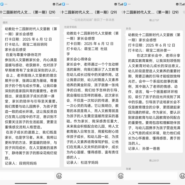Select the message titled 家长会心得体会
This screenshot has height=185, width=185.
point(92,98)
